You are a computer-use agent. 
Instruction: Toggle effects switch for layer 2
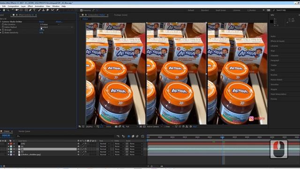click(85, 144)
